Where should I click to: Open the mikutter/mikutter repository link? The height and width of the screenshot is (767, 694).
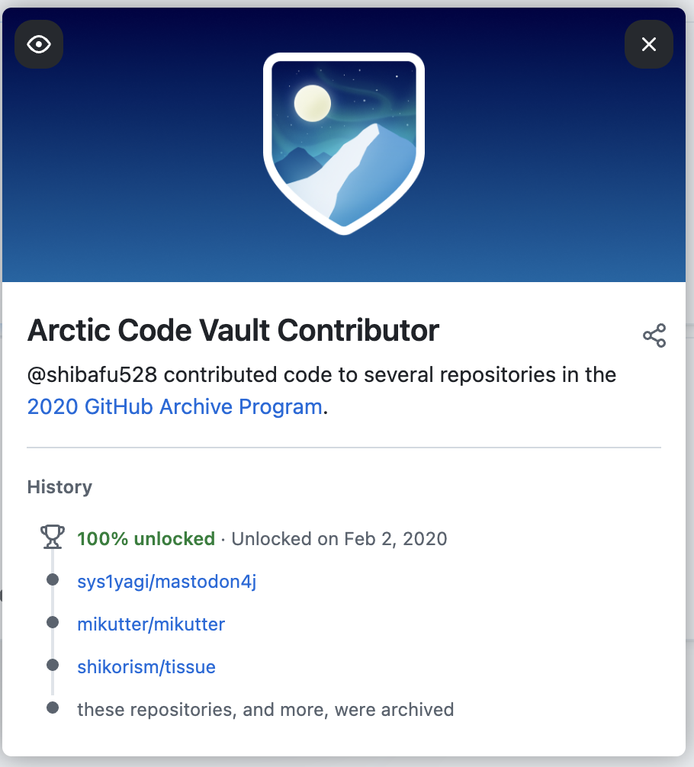151,624
